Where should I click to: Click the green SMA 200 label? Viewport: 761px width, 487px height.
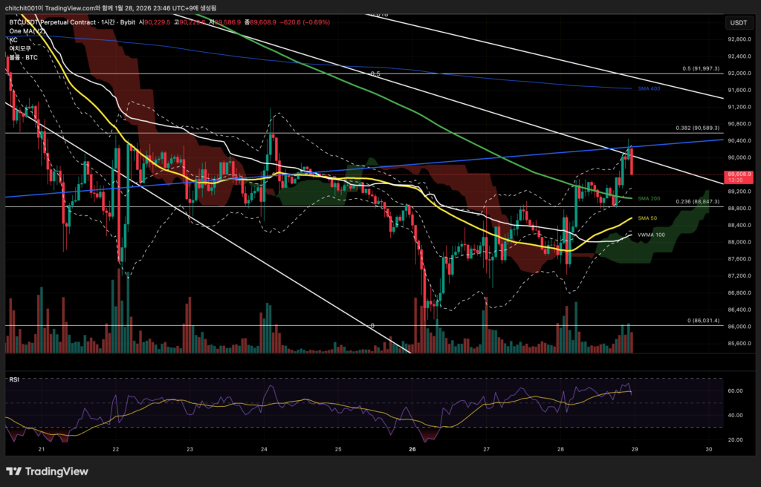click(x=649, y=198)
